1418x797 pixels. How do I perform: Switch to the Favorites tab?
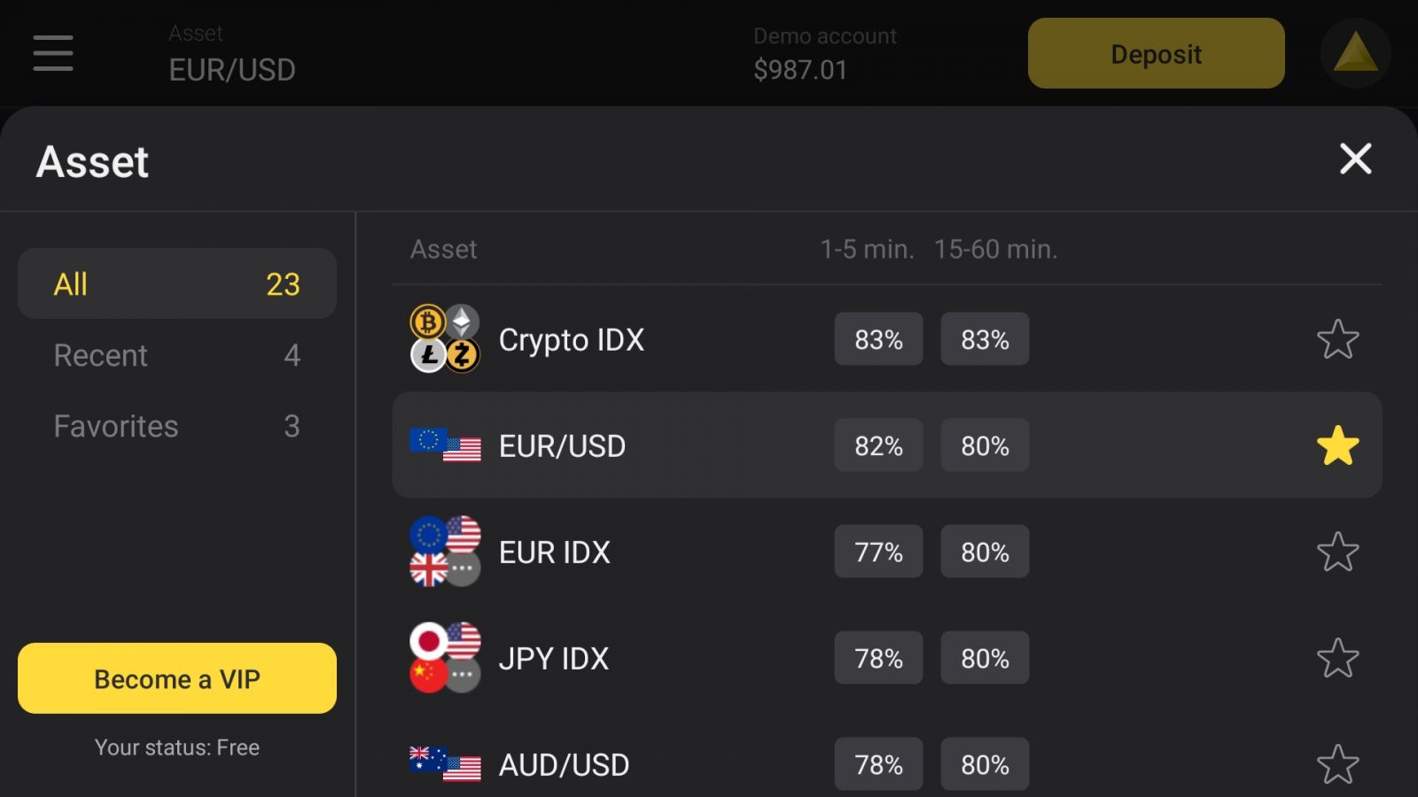pos(177,426)
